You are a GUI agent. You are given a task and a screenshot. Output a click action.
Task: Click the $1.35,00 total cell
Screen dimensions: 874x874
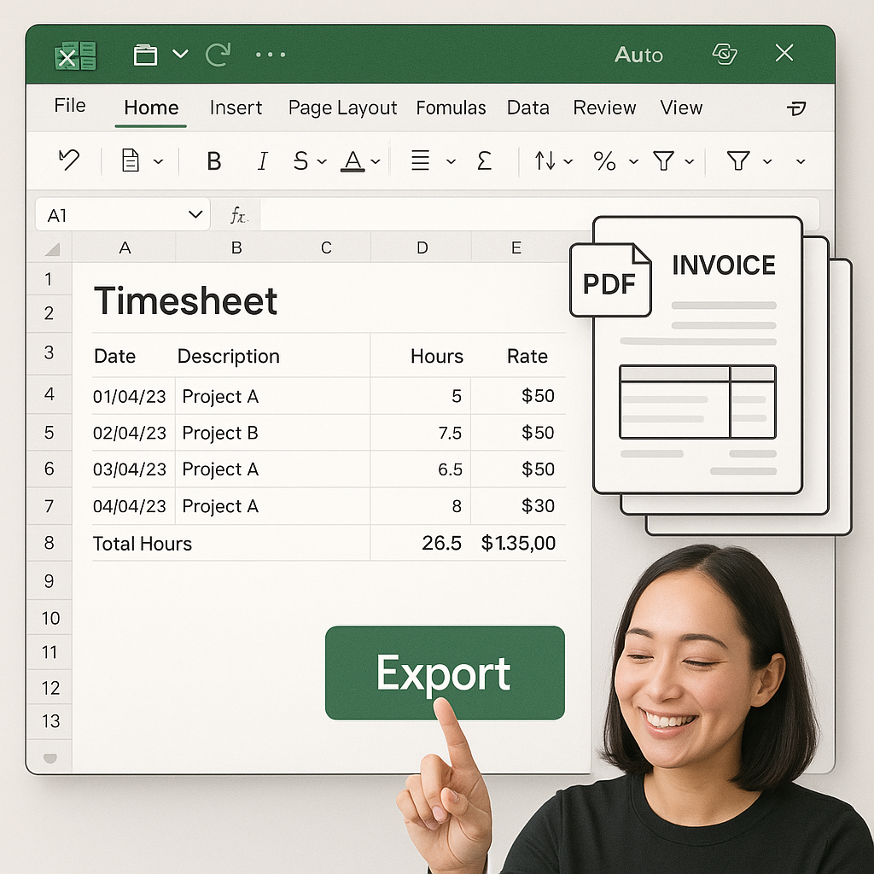click(518, 543)
